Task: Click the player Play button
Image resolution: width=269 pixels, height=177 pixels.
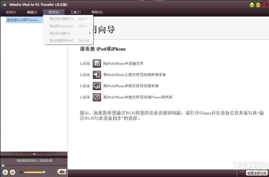Action: pos(5,172)
